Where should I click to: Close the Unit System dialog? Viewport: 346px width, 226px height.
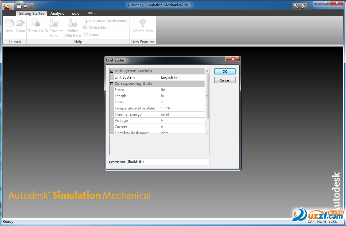click(233, 59)
